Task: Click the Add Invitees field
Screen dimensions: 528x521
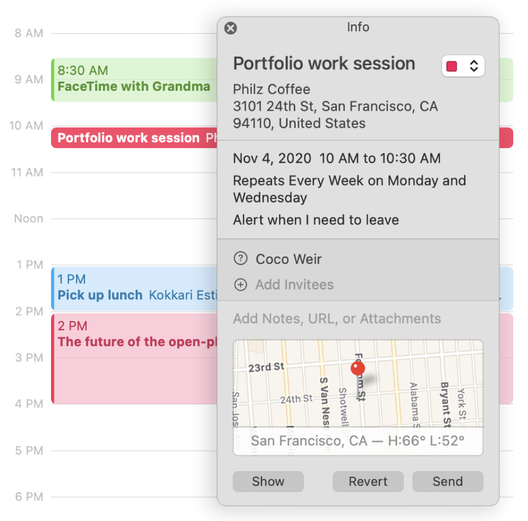Action: click(x=294, y=285)
